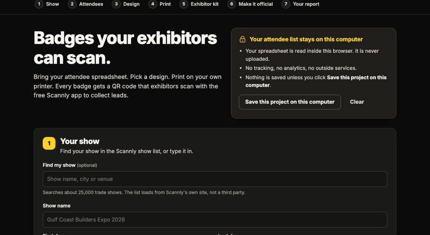Select the Print step
This screenshot has width=430, height=235.
tap(160, 4)
